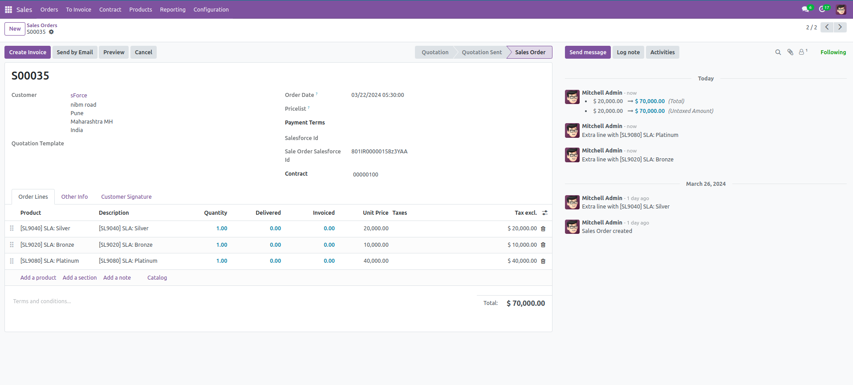Grab handle of SLA: Platinum row
This screenshot has height=385, width=853.
(12, 261)
